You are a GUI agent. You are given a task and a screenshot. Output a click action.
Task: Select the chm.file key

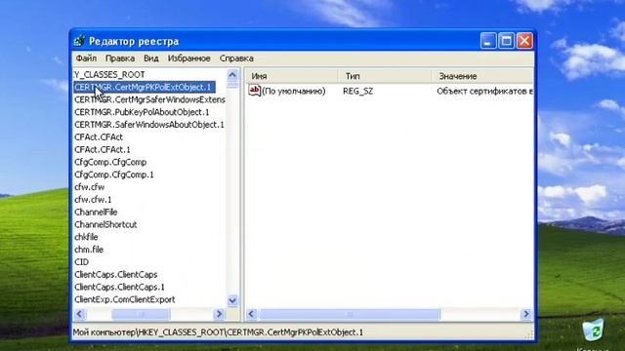tap(89, 250)
